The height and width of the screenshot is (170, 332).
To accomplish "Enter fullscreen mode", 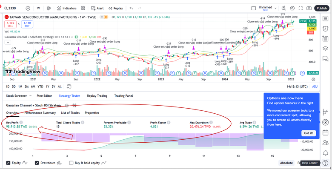I will click(x=301, y=8).
